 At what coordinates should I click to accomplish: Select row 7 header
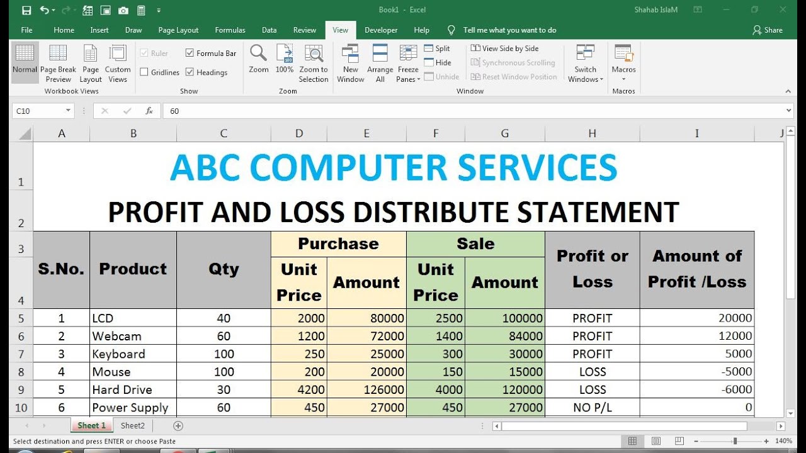coord(21,354)
